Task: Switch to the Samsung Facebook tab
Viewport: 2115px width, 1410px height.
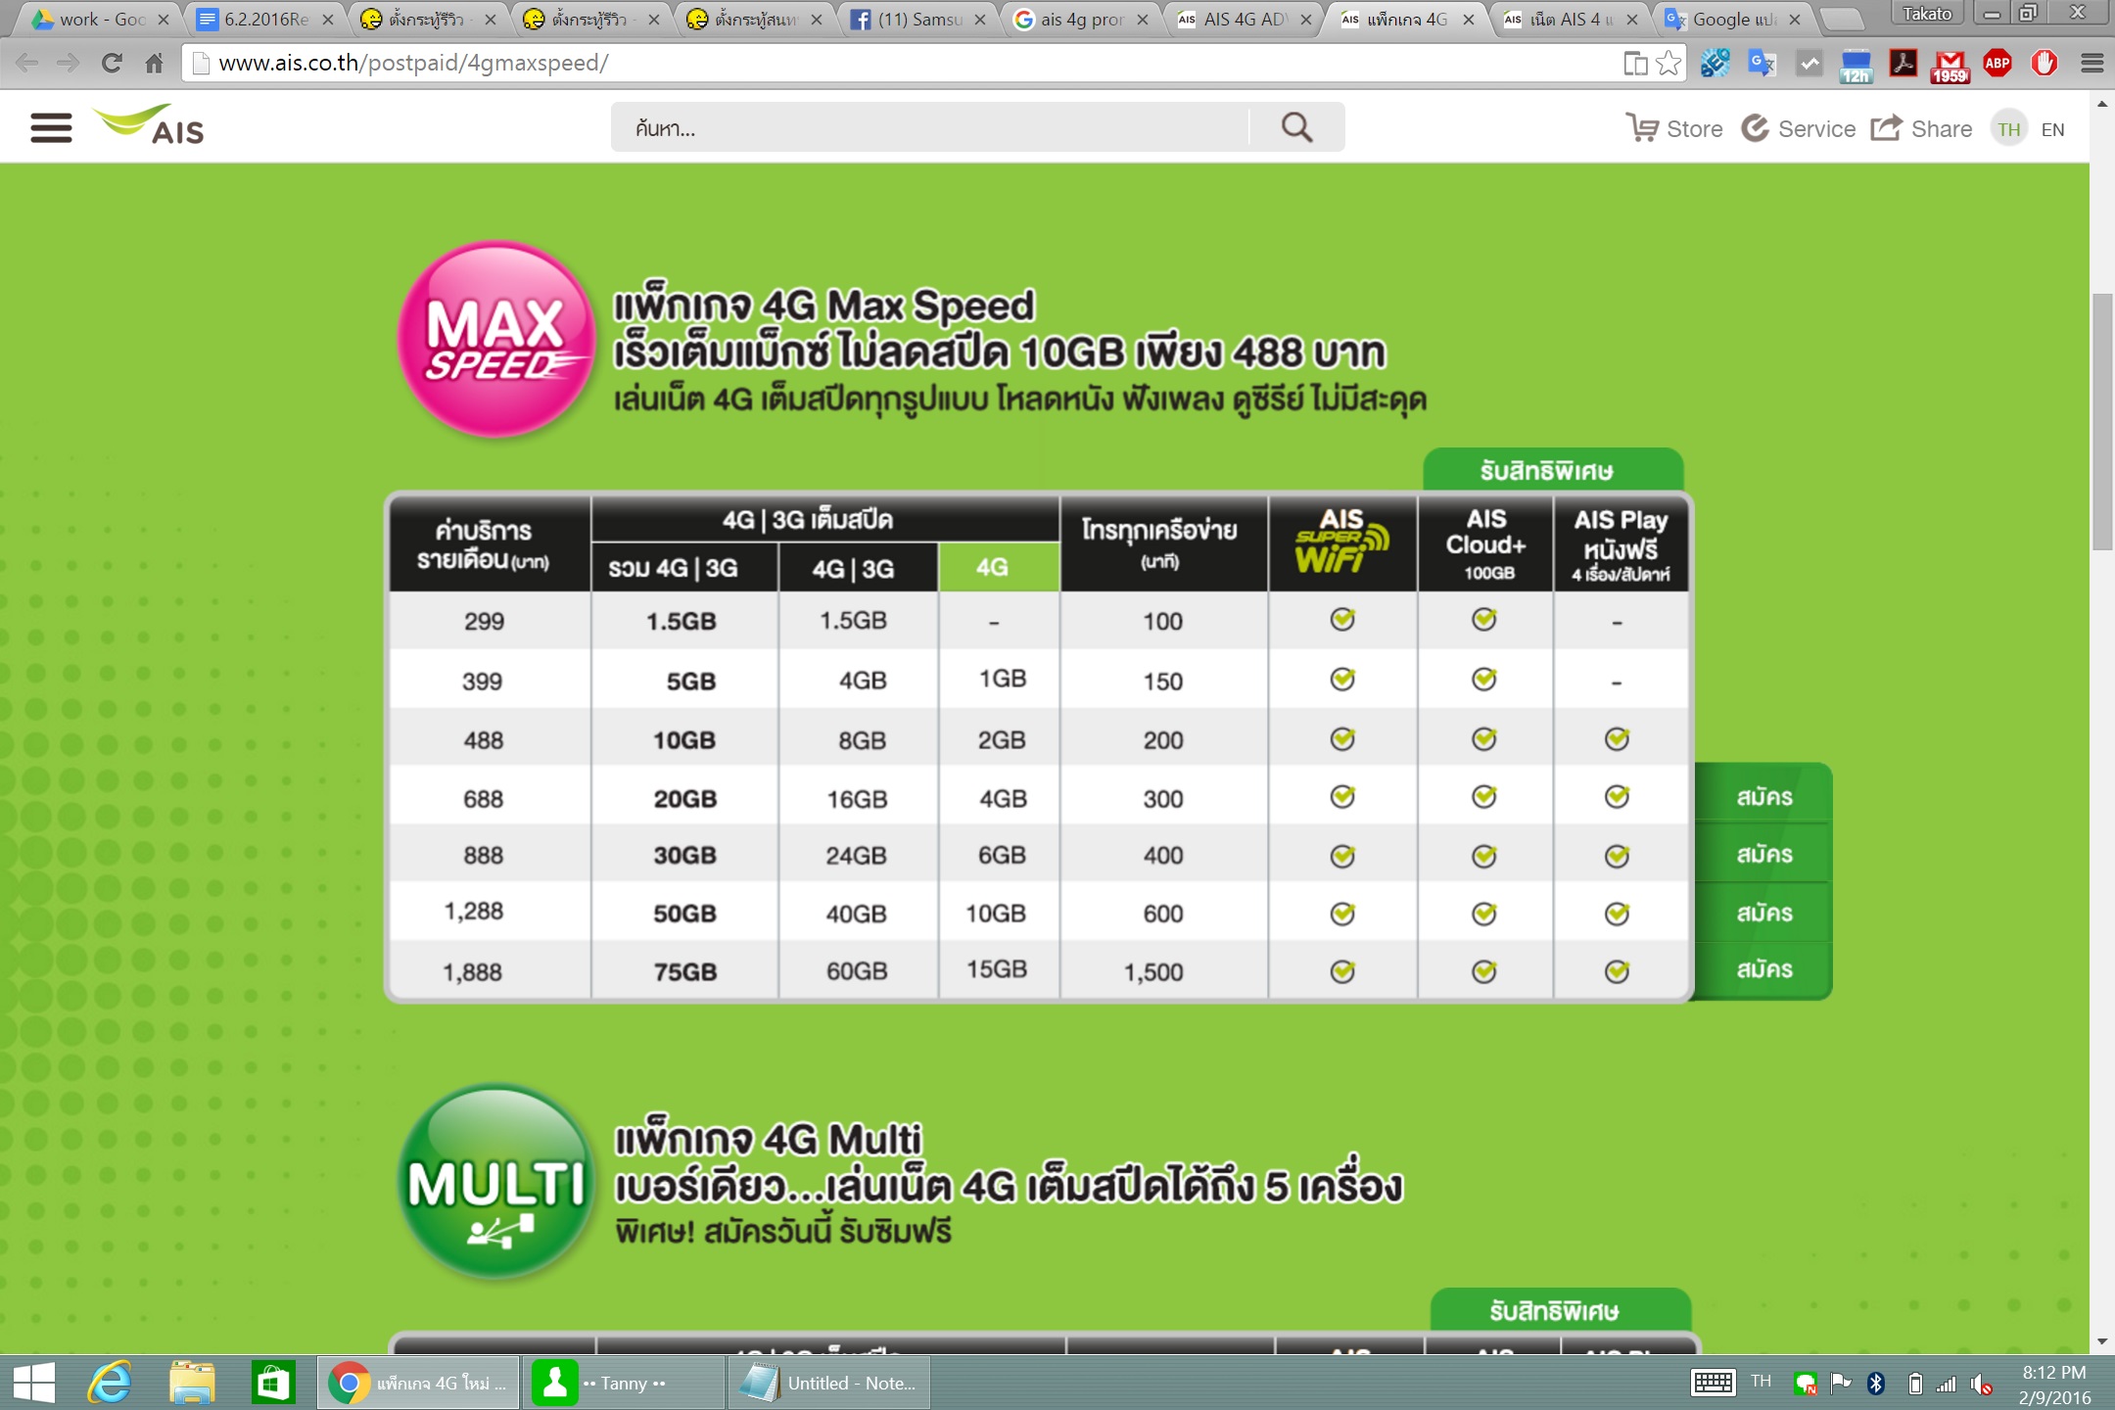Action: (x=916, y=19)
